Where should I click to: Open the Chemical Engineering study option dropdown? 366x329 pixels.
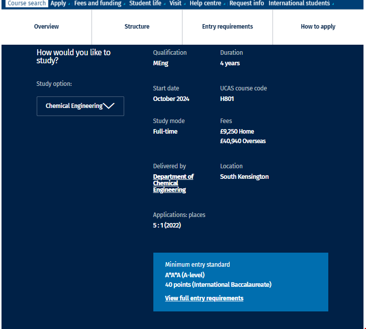pos(74,106)
